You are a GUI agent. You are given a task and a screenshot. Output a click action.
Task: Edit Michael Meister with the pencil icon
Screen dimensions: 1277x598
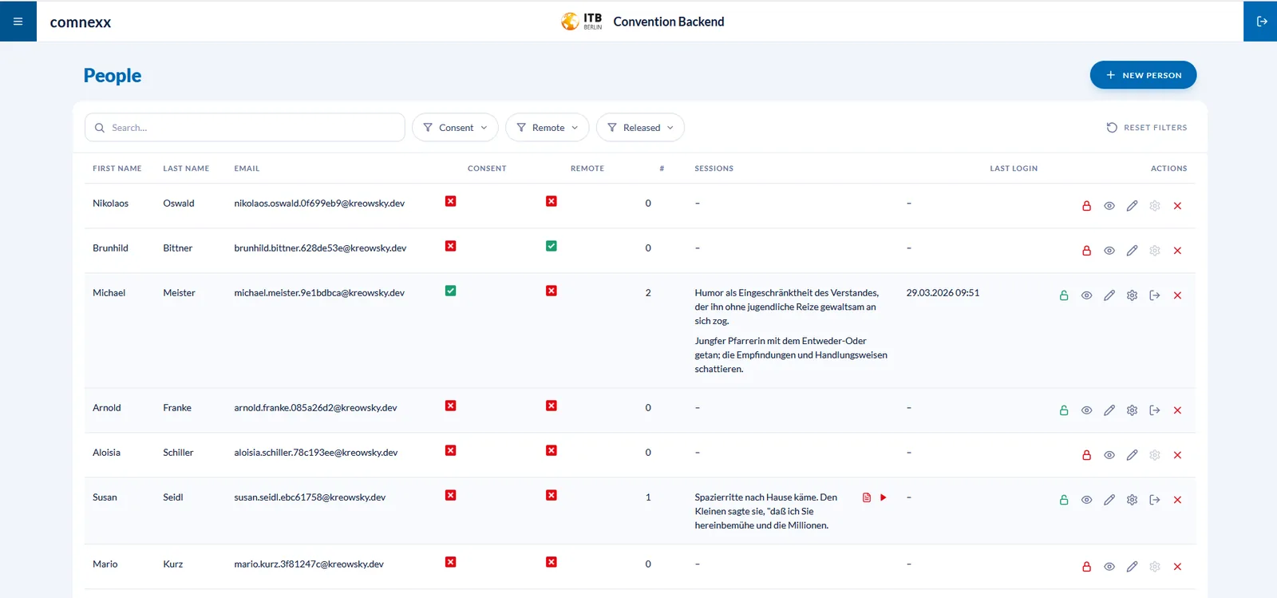point(1109,295)
